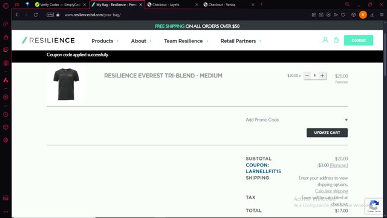Click the Contact button
The image size is (387, 218).
click(359, 41)
